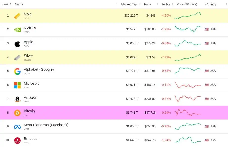Click the Broadcom logo icon

[x=17, y=140]
